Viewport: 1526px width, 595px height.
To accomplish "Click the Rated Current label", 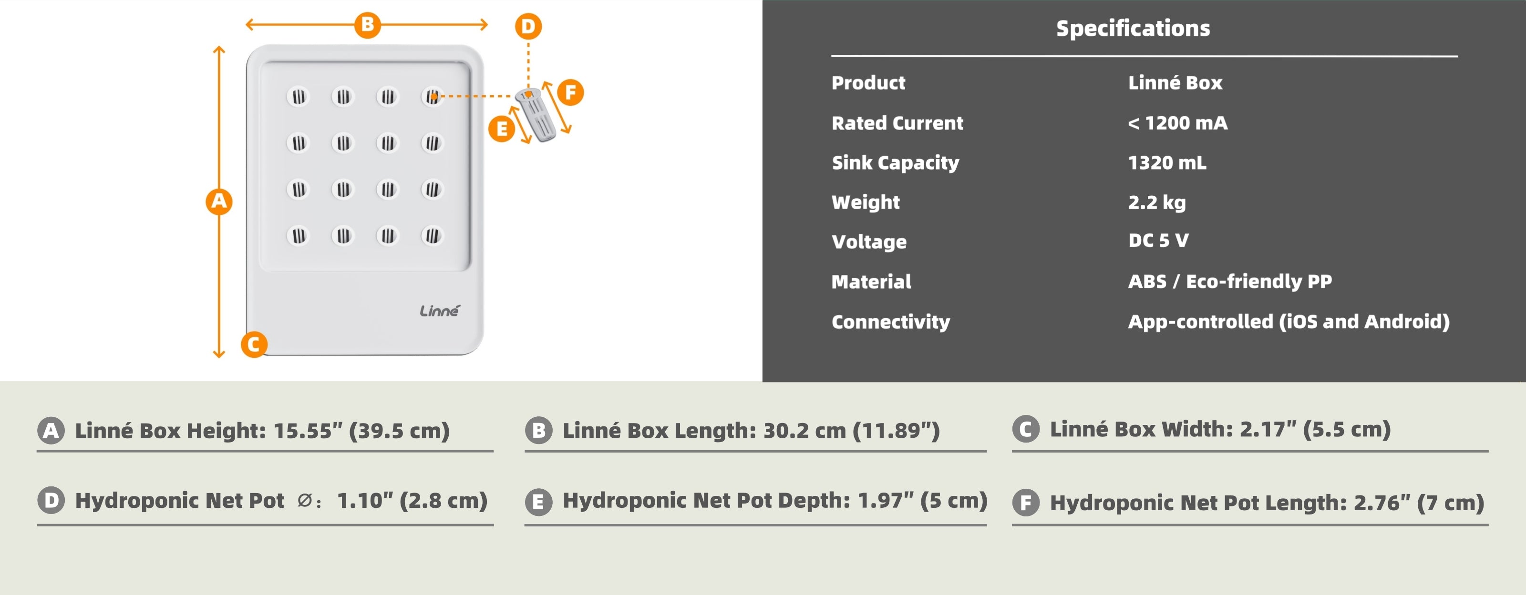I will pyautogui.click(x=897, y=123).
